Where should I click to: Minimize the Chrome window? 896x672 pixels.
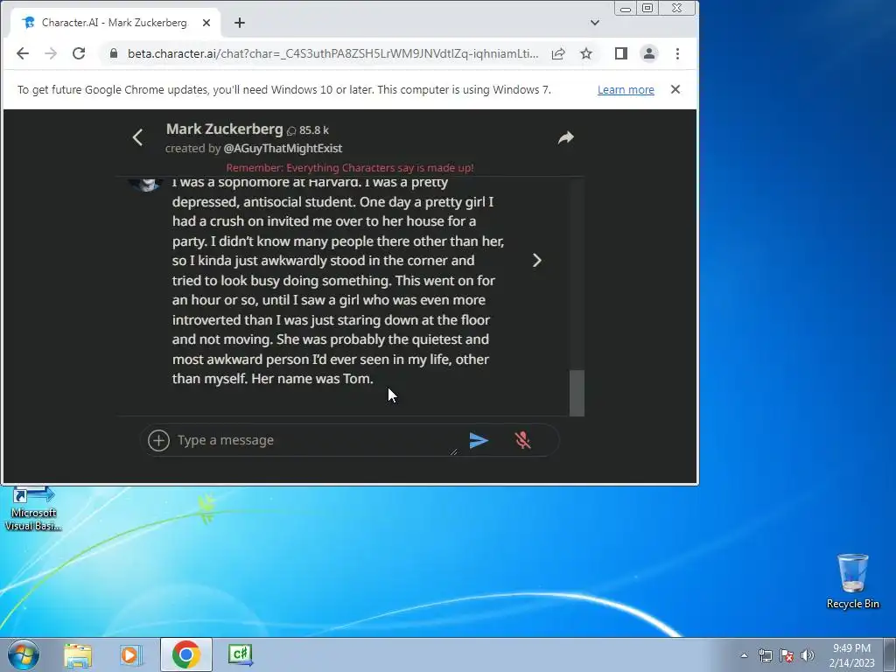click(x=626, y=9)
